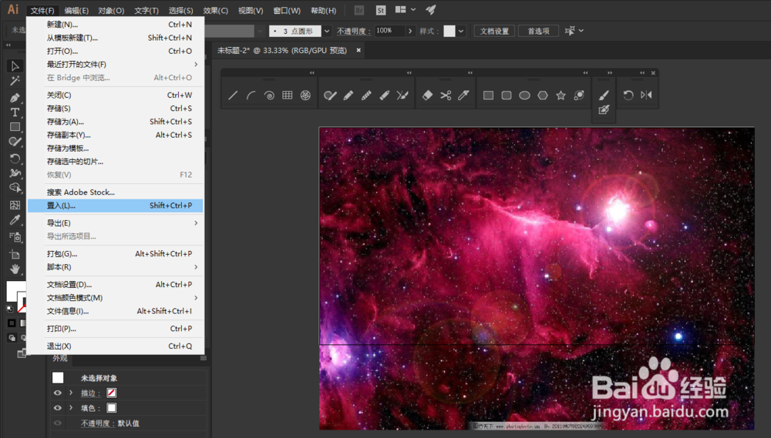Open the 编辑(E) menu

pyautogui.click(x=76, y=10)
